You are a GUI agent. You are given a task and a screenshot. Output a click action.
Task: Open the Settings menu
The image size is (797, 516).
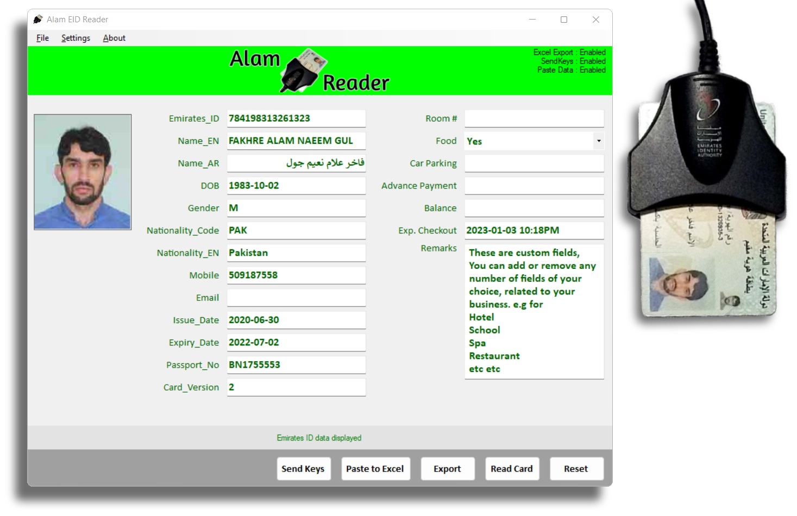click(76, 38)
